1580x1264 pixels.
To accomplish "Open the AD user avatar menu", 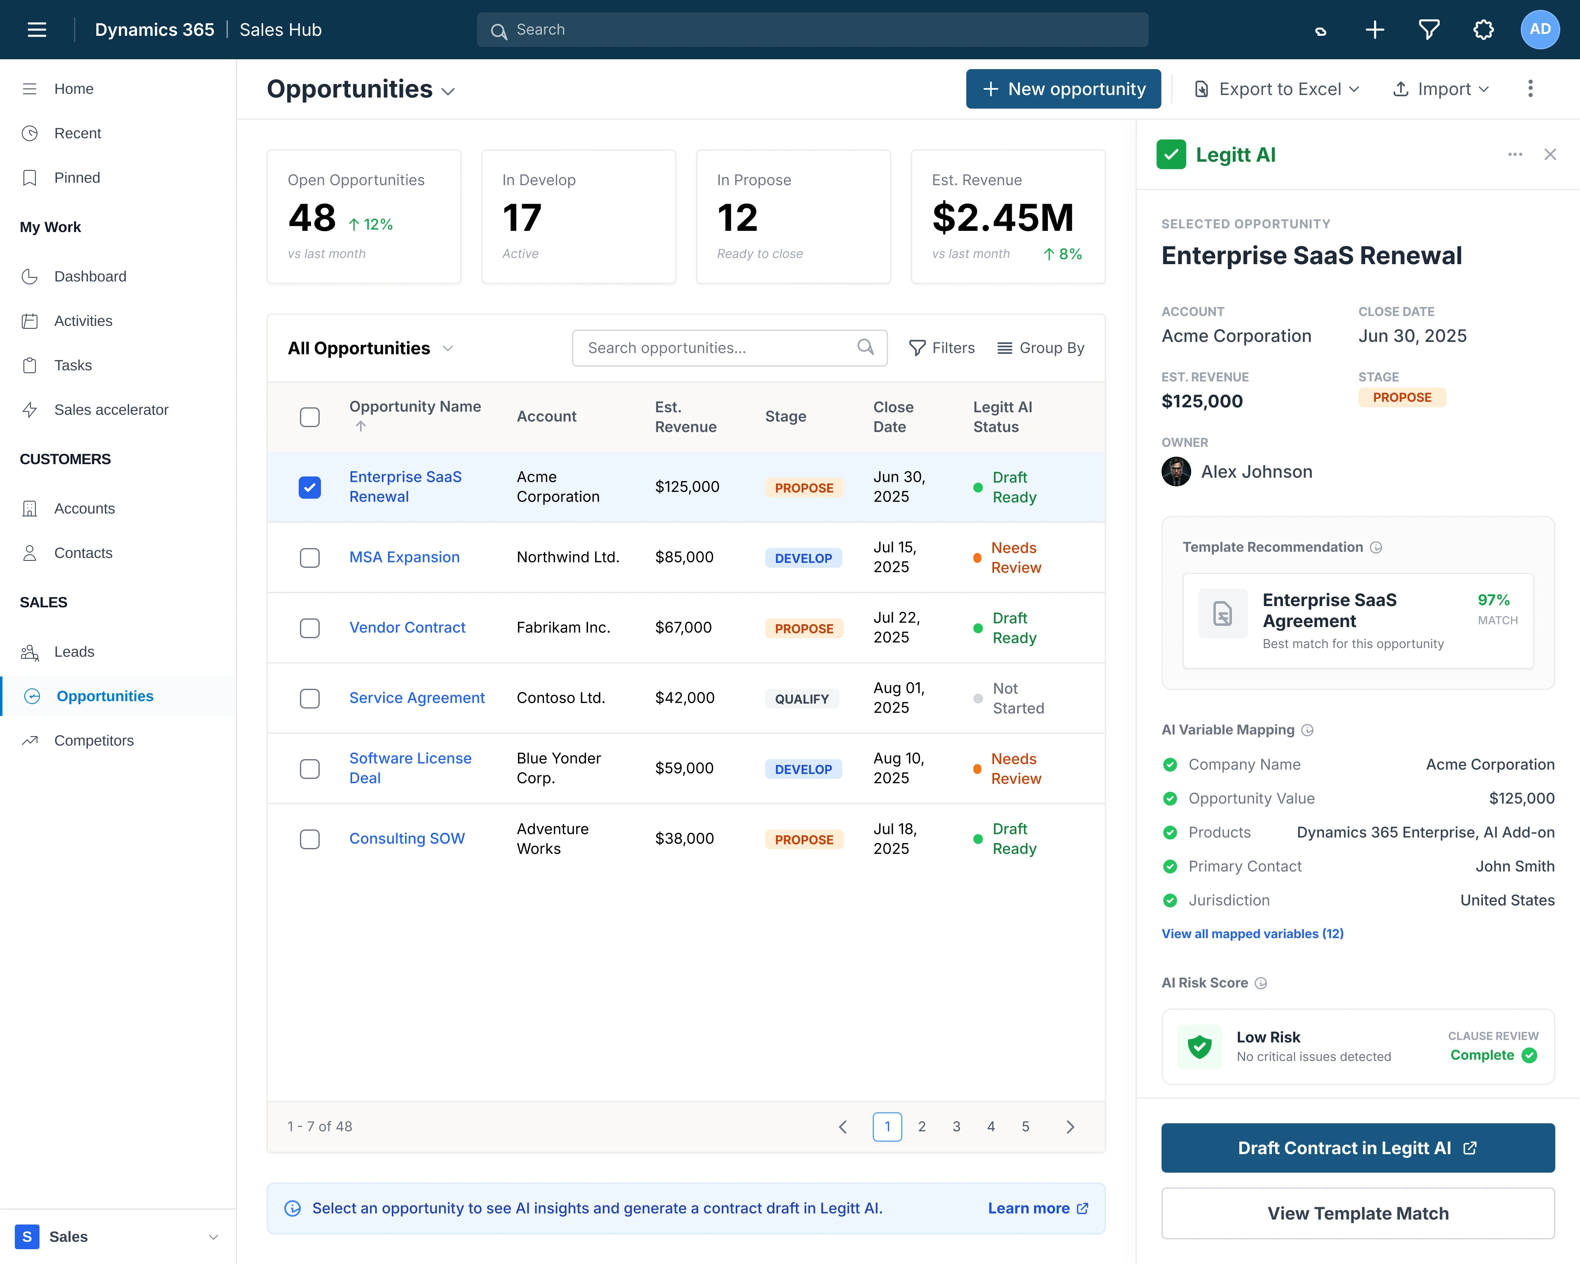I will [1540, 29].
